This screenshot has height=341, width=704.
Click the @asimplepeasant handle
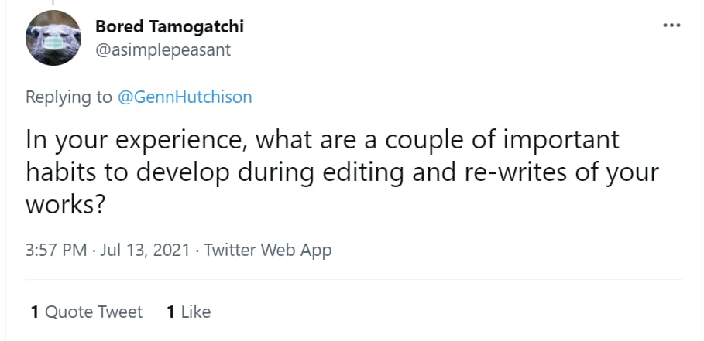pos(163,49)
